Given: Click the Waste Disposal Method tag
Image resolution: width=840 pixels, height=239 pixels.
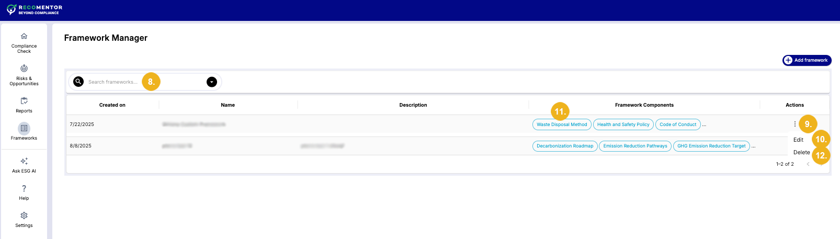Looking at the screenshot, I should [562, 124].
